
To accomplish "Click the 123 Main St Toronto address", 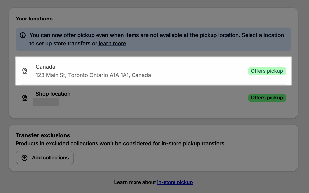I will pyautogui.click(x=93, y=75).
